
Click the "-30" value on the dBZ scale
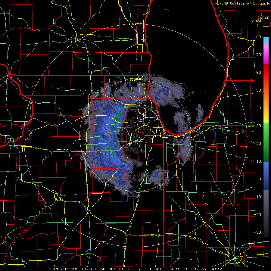tap(257, 232)
